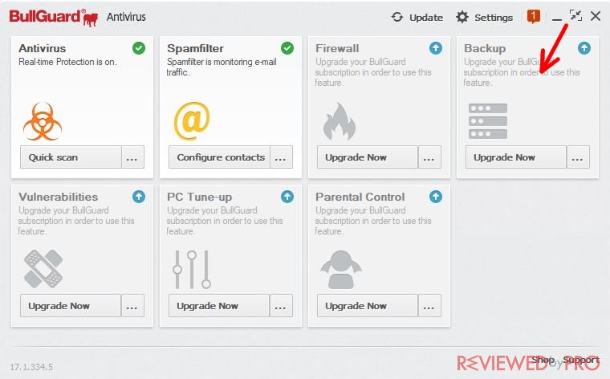
Task: Click Upgrade Now in Parental Control card
Action: pos(368,306)
